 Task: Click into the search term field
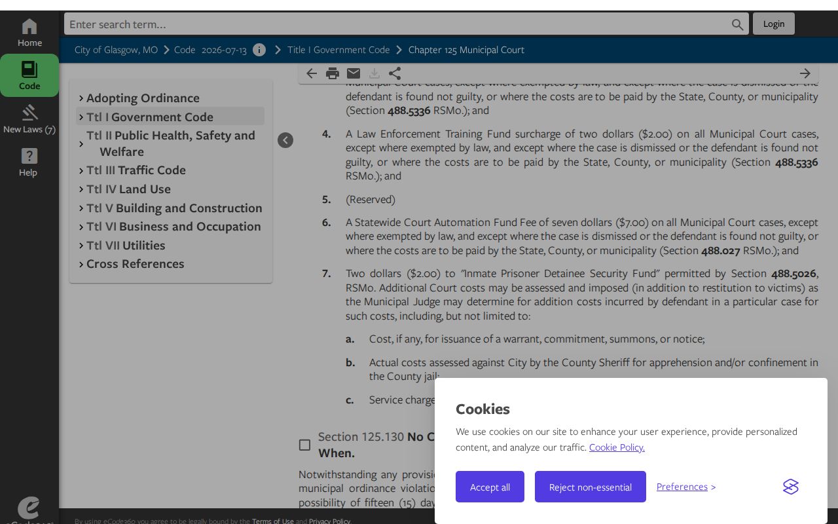coord(396,24)
